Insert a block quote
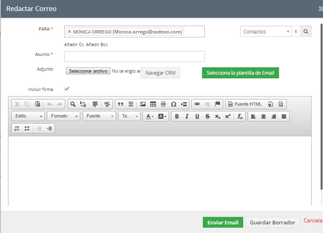 pyautogui.click(x=121, y=104)
